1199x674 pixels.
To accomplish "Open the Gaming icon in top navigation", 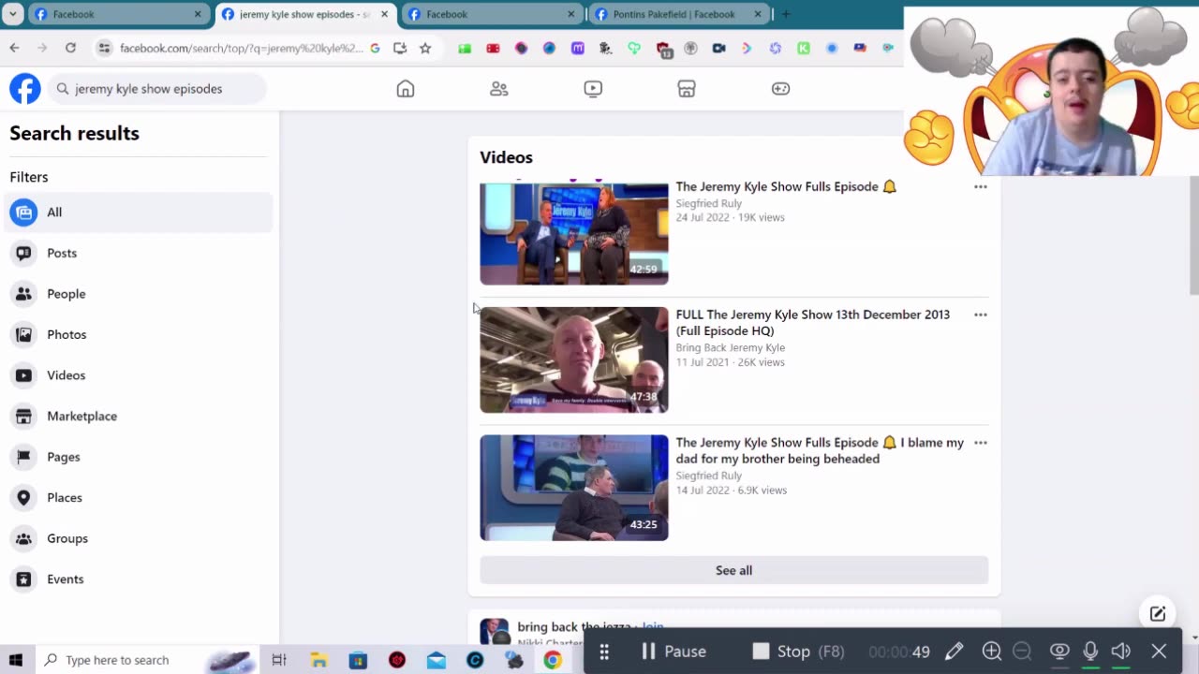I will click(780, 89).
